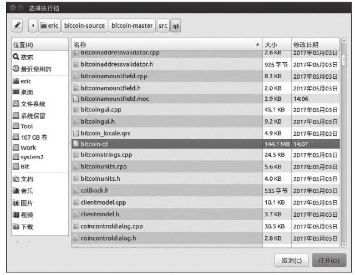Open 搜索 search in sidebar
Screen dimensions: 355x275
point(40,57)
